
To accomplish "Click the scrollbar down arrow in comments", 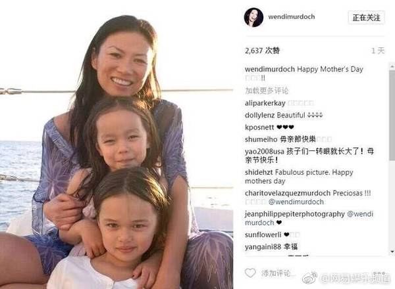I will coord(392,251).
